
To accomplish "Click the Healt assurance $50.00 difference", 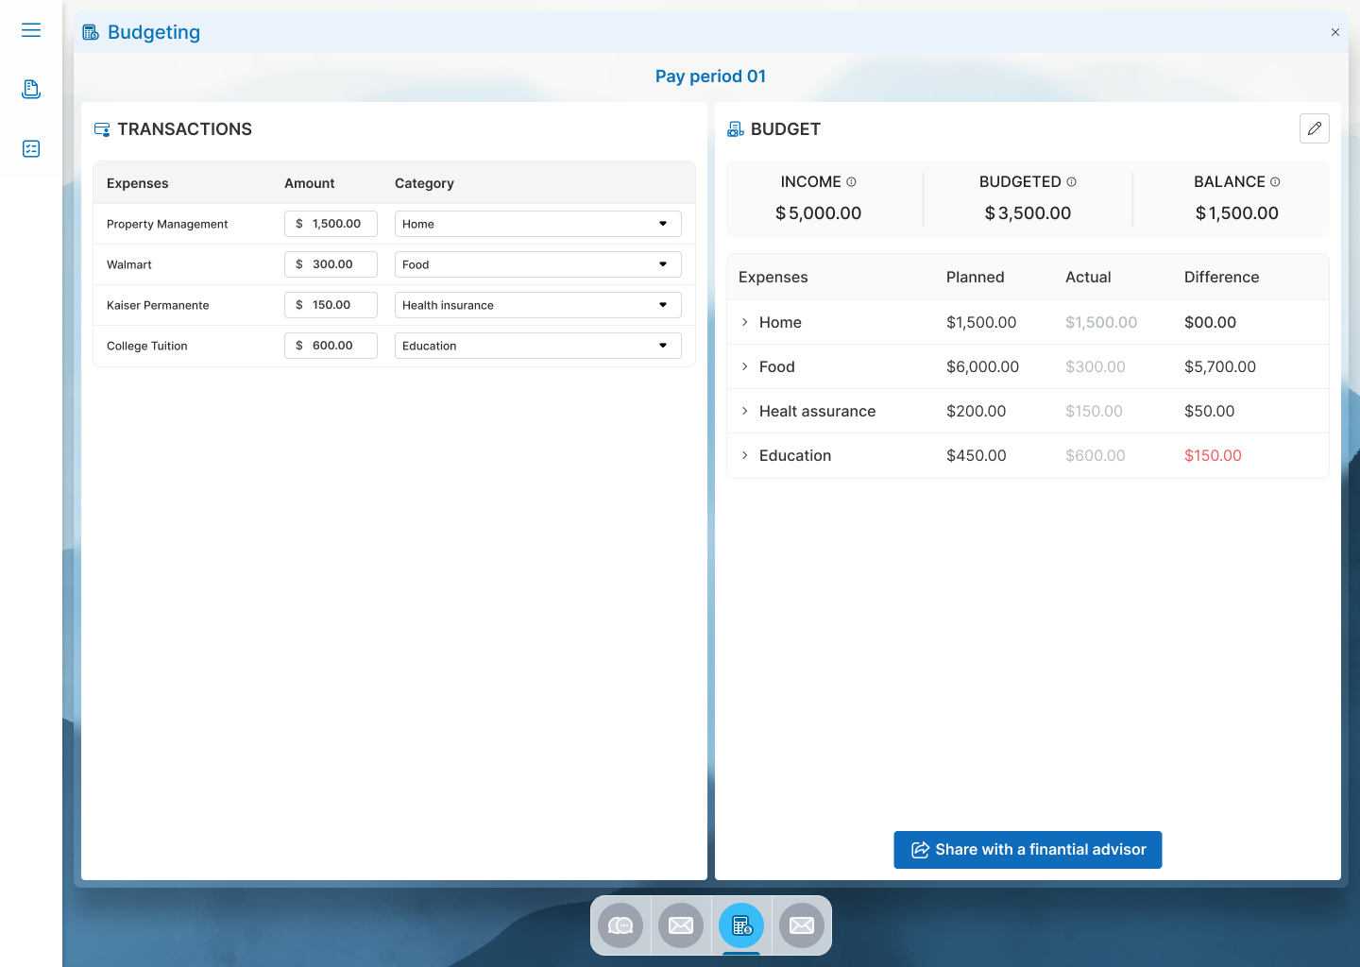I will 1209,411.
